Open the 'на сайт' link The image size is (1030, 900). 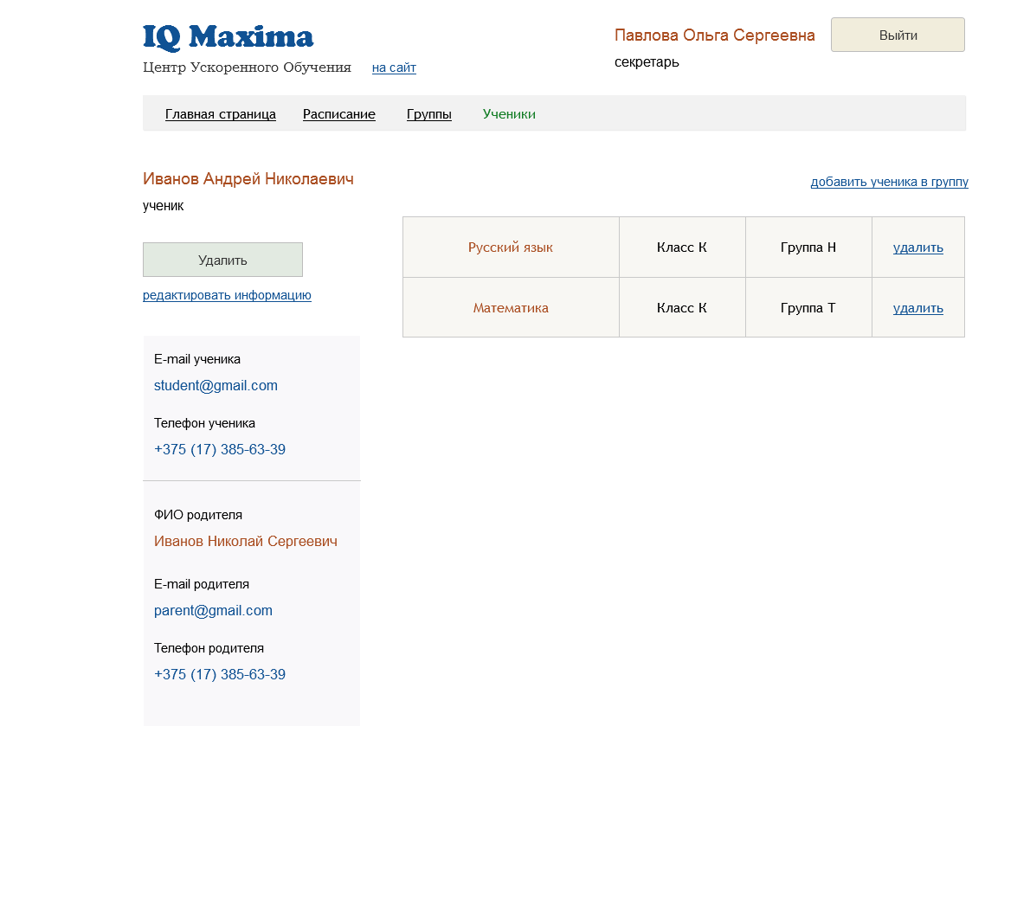click(394, 67)
